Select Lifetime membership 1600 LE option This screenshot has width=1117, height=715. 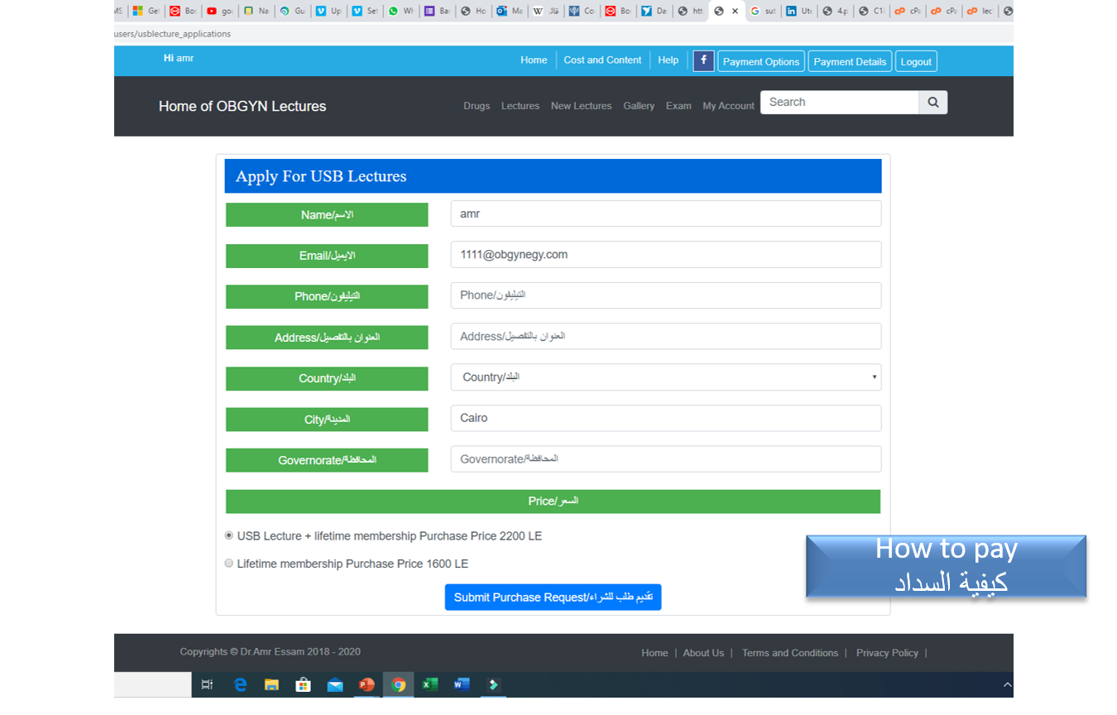click(x=229, y=564)
